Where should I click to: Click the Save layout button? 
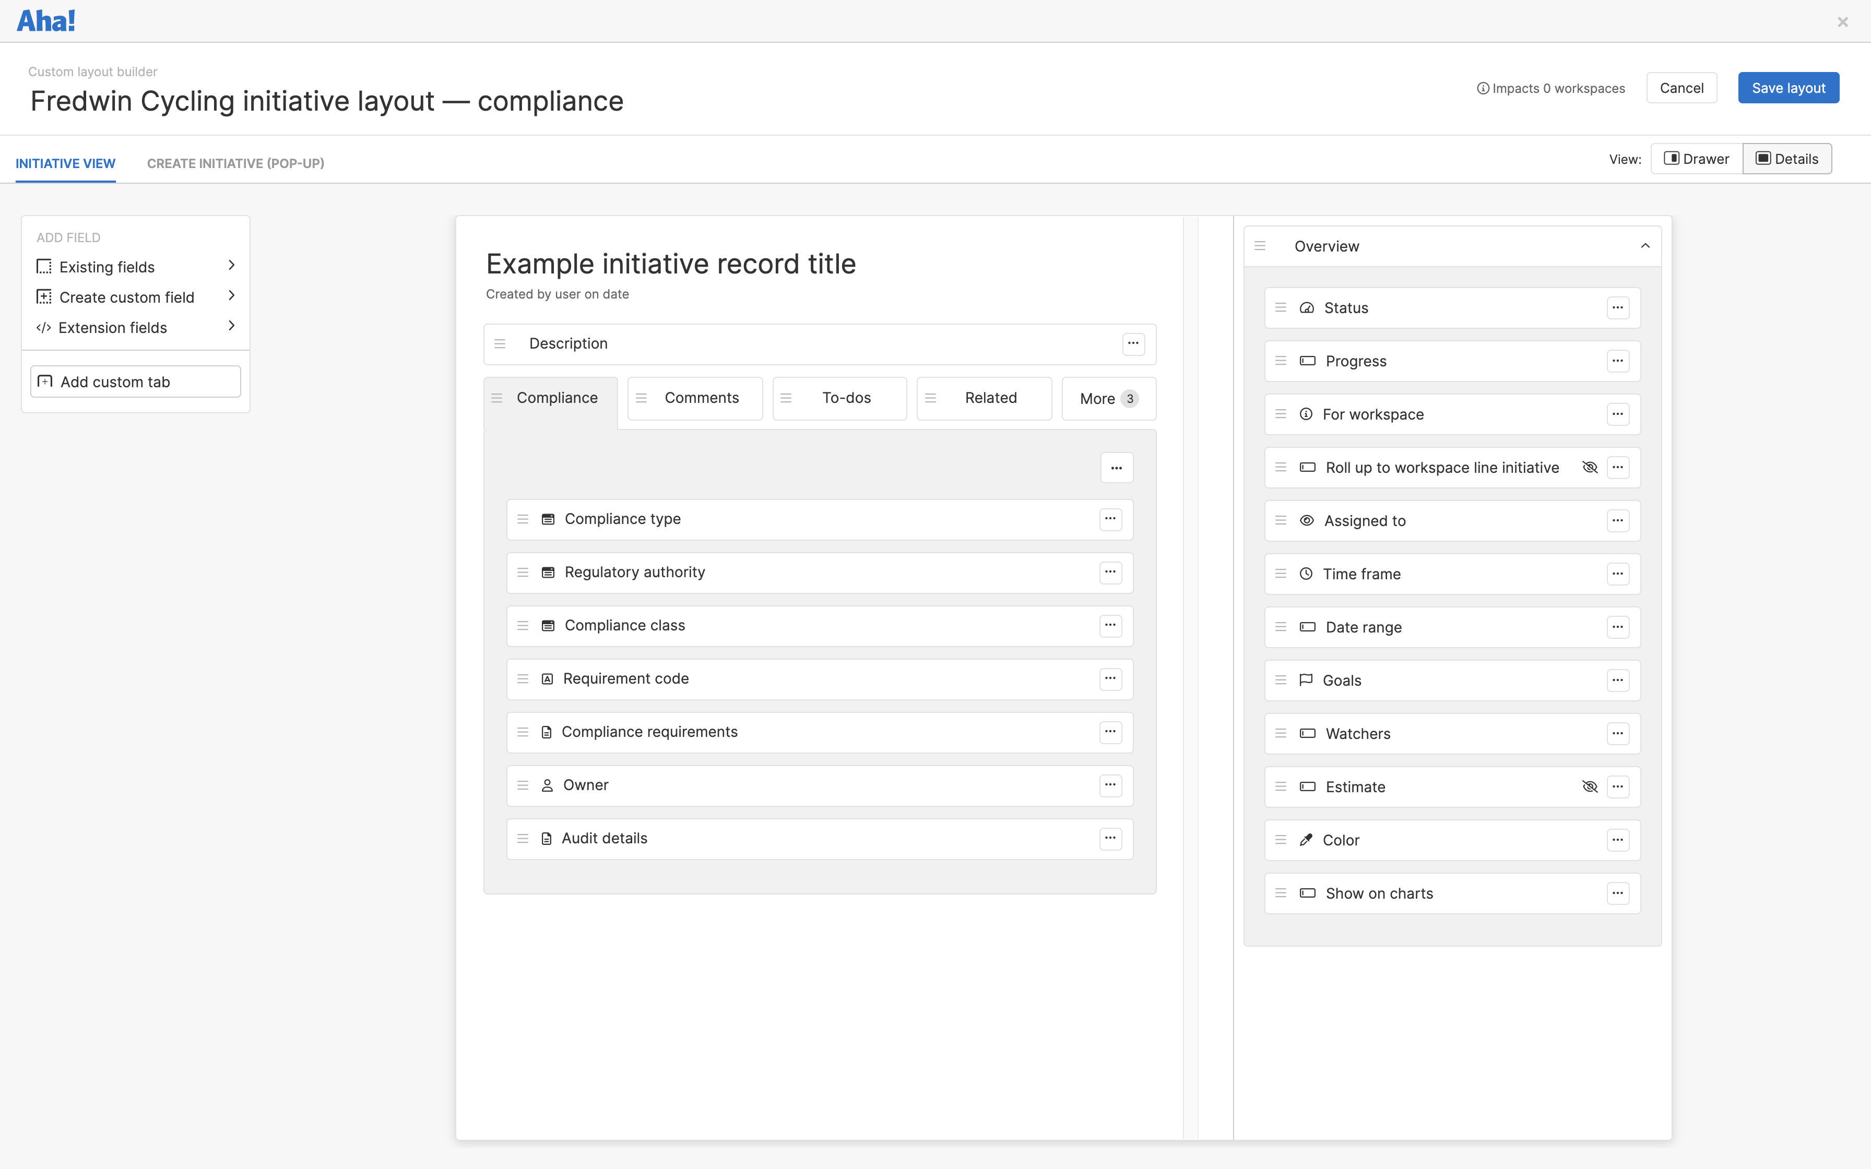tap(1787, 87)
